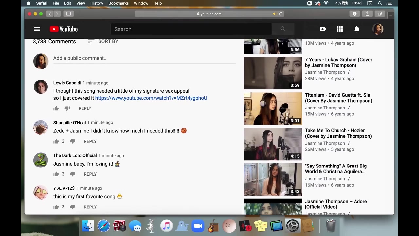419x236 pixels.
Task: Open GarageBand in the Dock
Action: pos(213,226)
